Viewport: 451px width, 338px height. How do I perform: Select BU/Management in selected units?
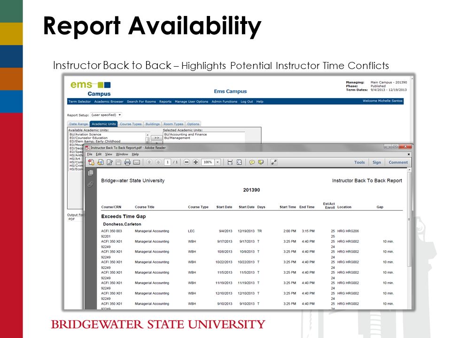[x=177, y=138]
